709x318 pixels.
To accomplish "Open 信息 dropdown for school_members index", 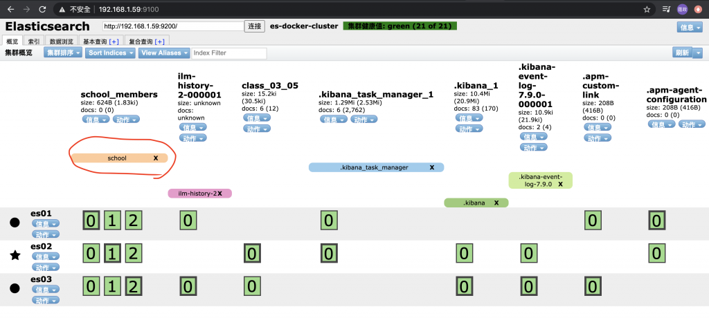I will 96,119.
